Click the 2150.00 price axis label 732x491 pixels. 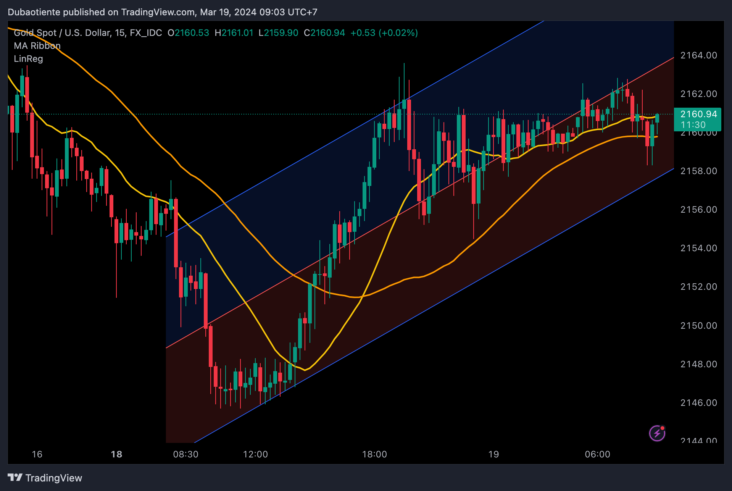click(699, 326)
